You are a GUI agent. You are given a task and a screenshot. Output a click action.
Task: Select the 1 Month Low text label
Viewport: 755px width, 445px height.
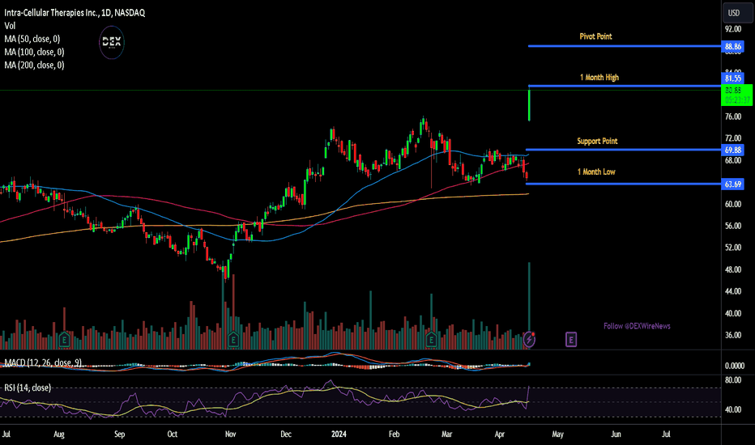596,172
